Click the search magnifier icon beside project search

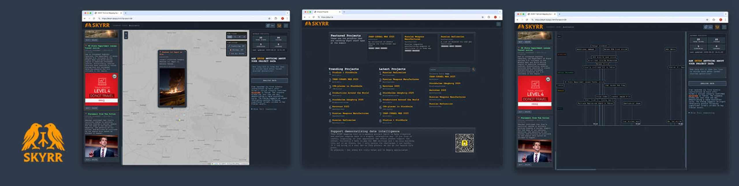point(473,69)
